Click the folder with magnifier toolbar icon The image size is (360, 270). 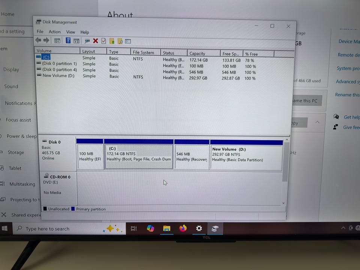120,41
